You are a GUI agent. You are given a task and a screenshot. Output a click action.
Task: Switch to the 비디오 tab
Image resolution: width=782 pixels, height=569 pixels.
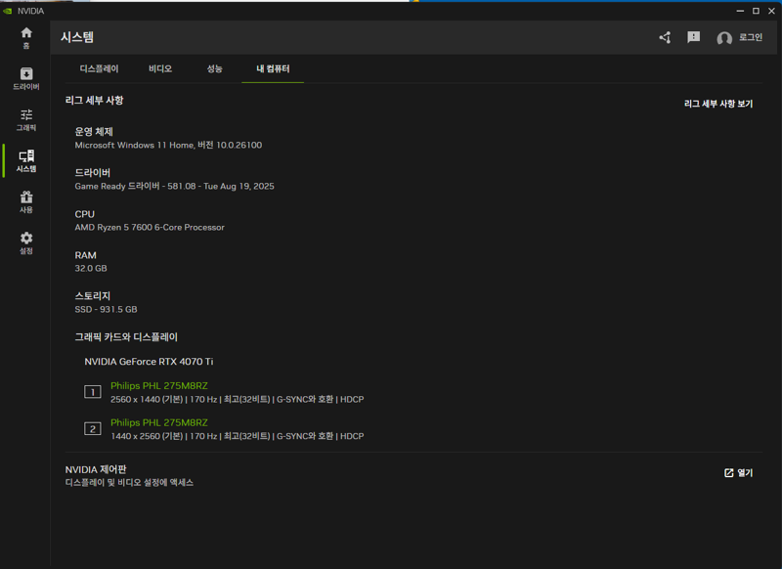click(x=160, y=68)
